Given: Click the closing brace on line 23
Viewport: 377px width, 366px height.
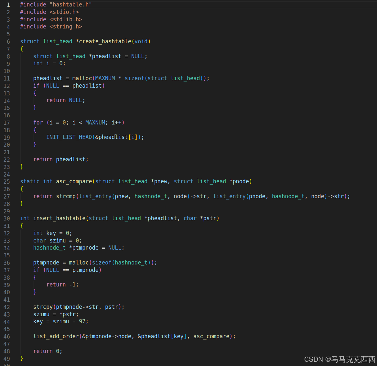Looking at the screenshot, I should pyautogui.click(x=22, y=167).
